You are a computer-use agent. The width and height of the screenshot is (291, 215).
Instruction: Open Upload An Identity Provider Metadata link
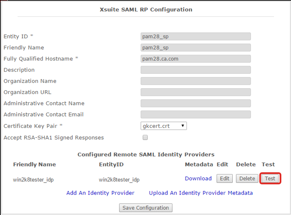201,193
